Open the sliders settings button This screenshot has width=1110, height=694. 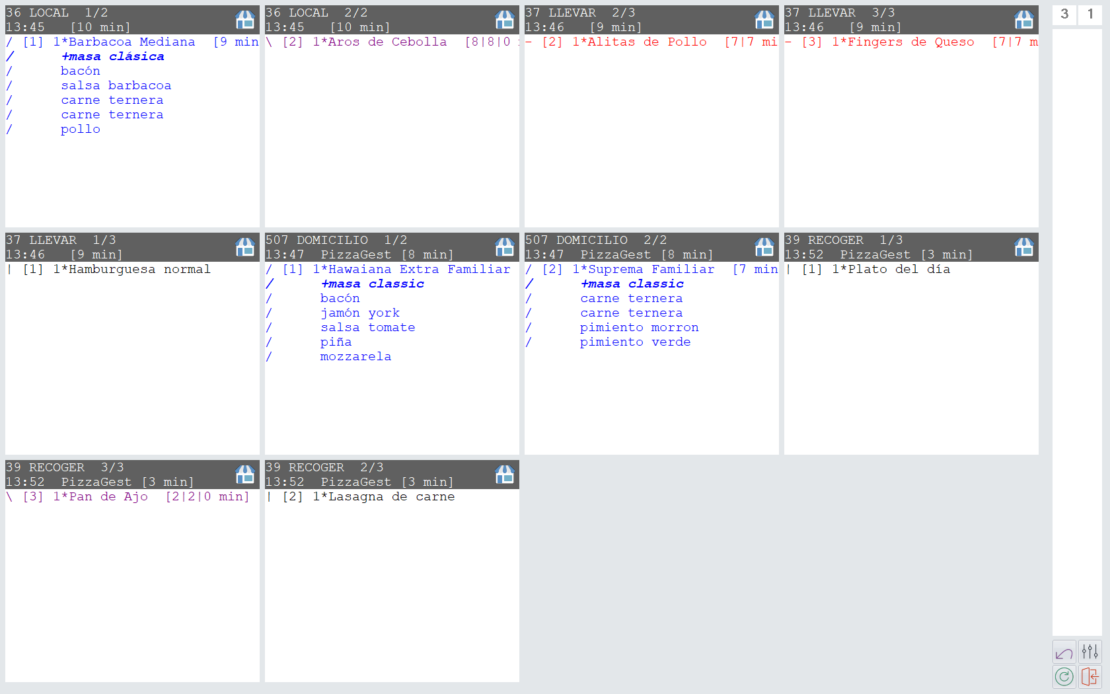[x=1090, y=652]
